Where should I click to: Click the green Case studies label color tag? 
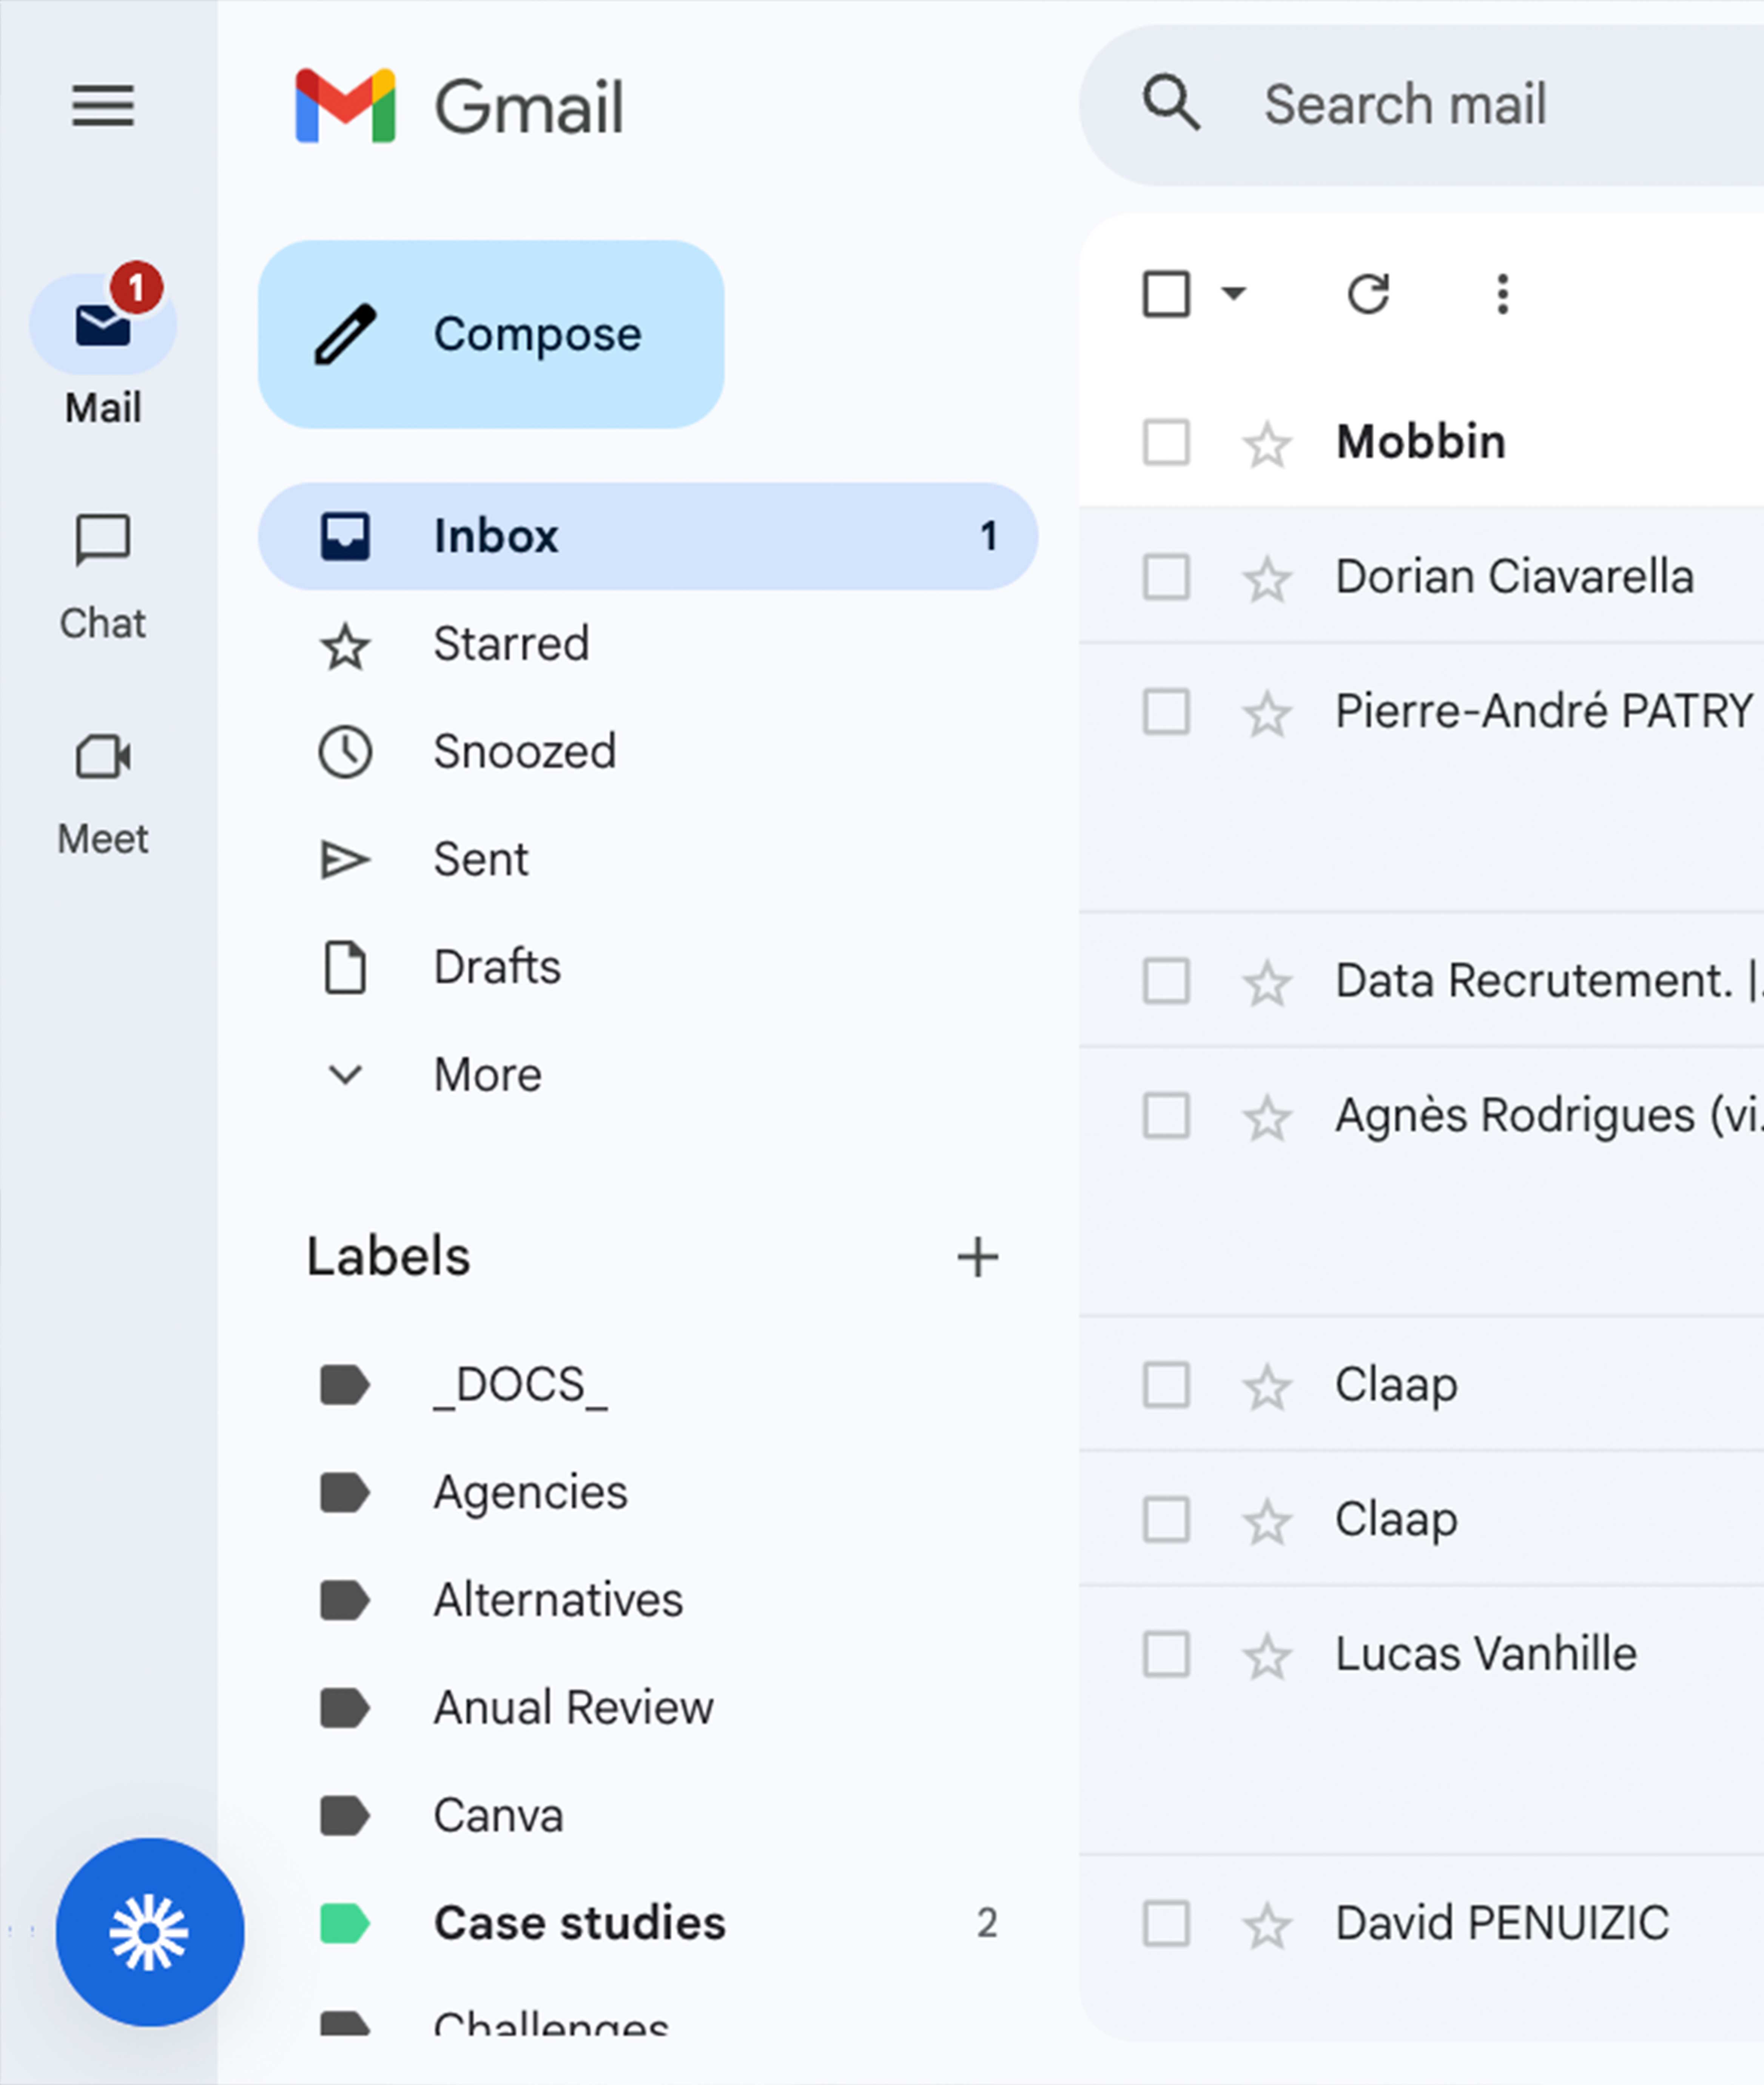point(344,1923)
